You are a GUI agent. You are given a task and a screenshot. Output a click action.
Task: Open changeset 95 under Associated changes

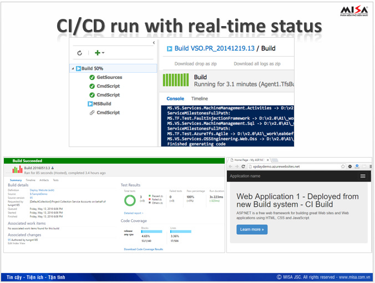(x=9, y=240)
